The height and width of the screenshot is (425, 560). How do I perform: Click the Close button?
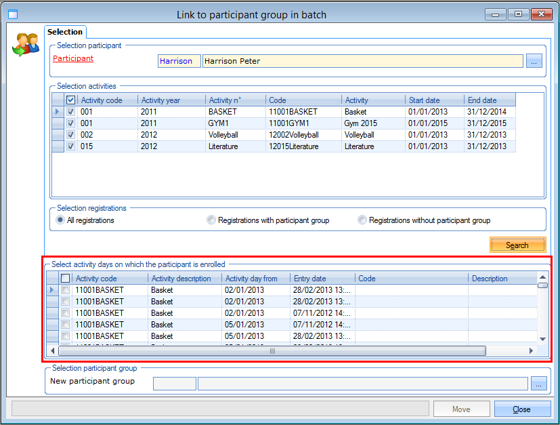[521, 409]
